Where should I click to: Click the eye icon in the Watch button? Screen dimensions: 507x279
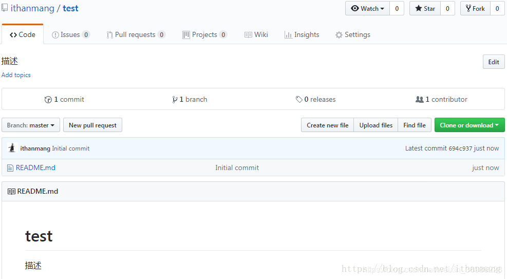coord(355,8)
